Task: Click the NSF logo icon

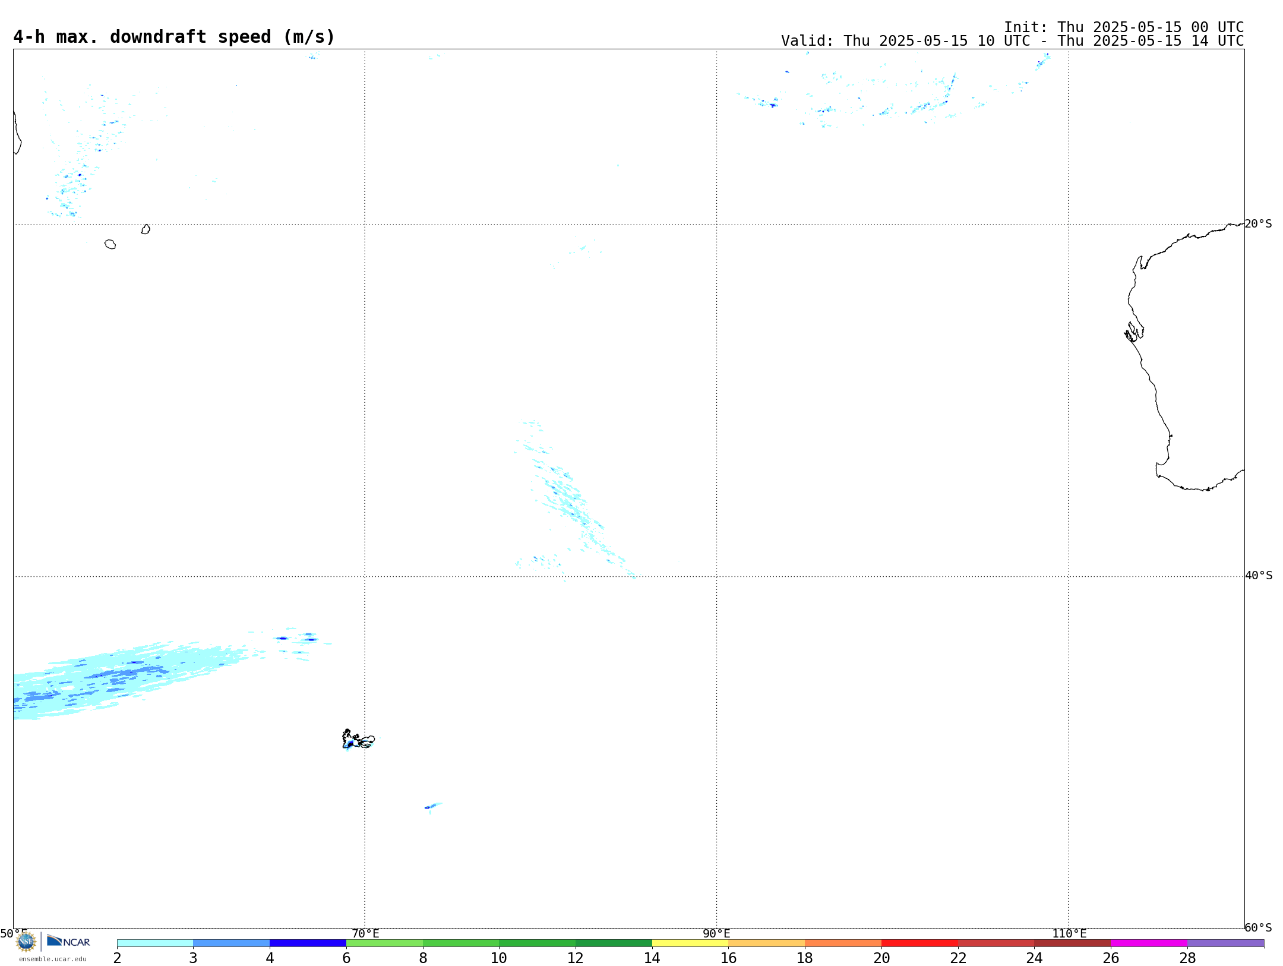Action: click(26, 942)
